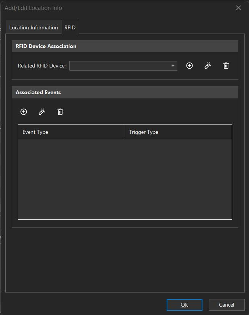The image size is (249, 315).
Task: Click the Related RFID Device label
Action: point(42,66)
